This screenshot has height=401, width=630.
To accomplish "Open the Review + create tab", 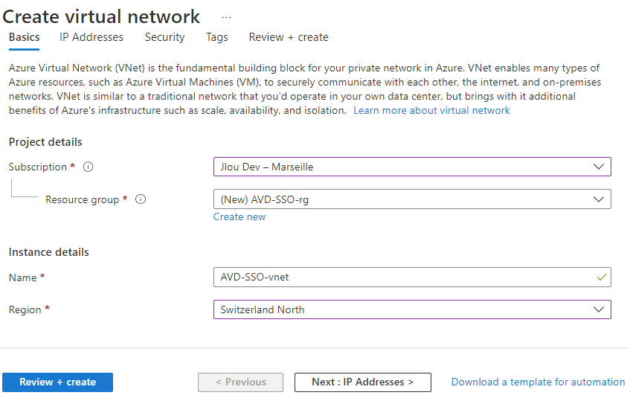I will [x=289, y=37].
